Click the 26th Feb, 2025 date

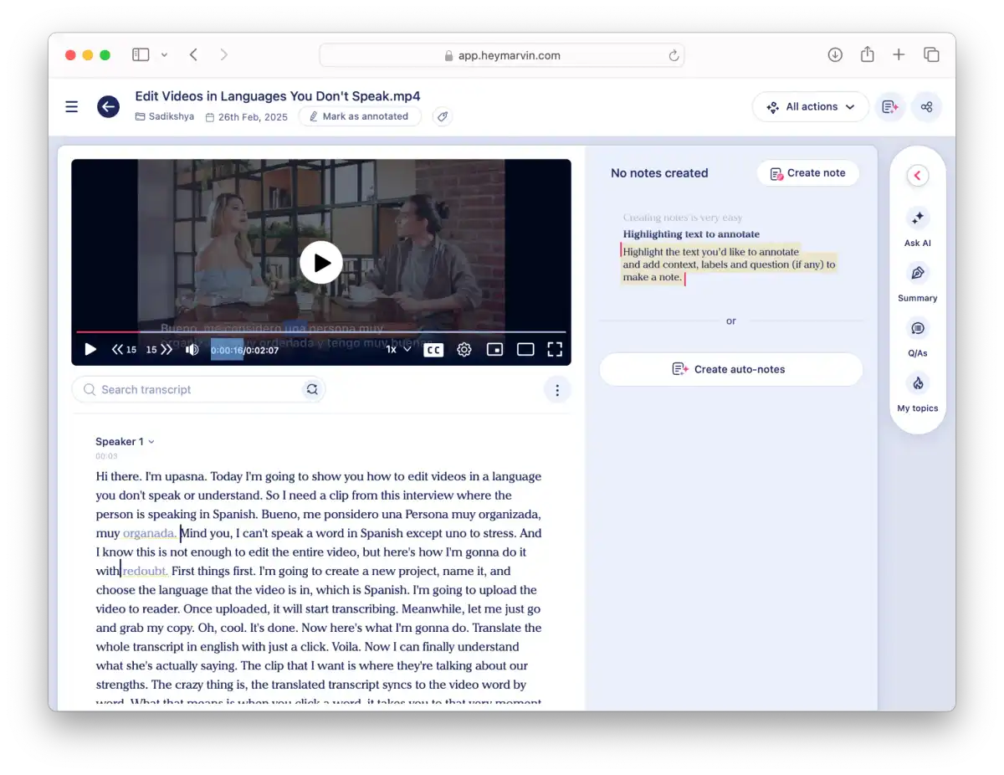(247, 117)
